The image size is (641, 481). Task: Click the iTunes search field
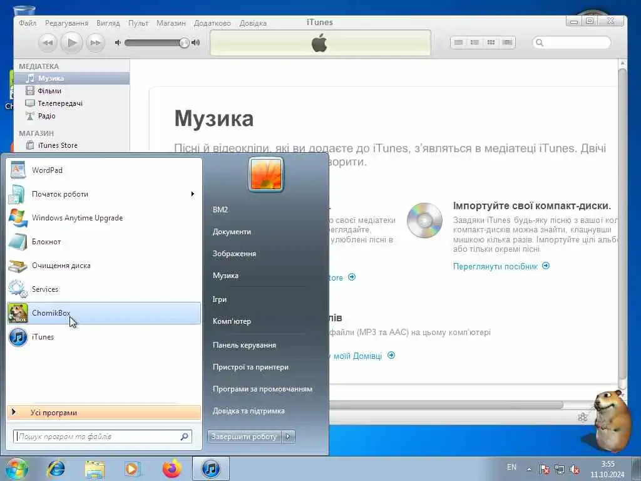(572, 43)
